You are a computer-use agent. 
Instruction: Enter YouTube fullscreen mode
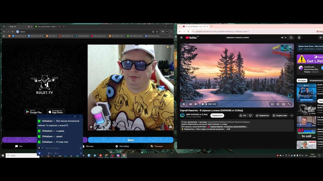click(x=289, y=104)
